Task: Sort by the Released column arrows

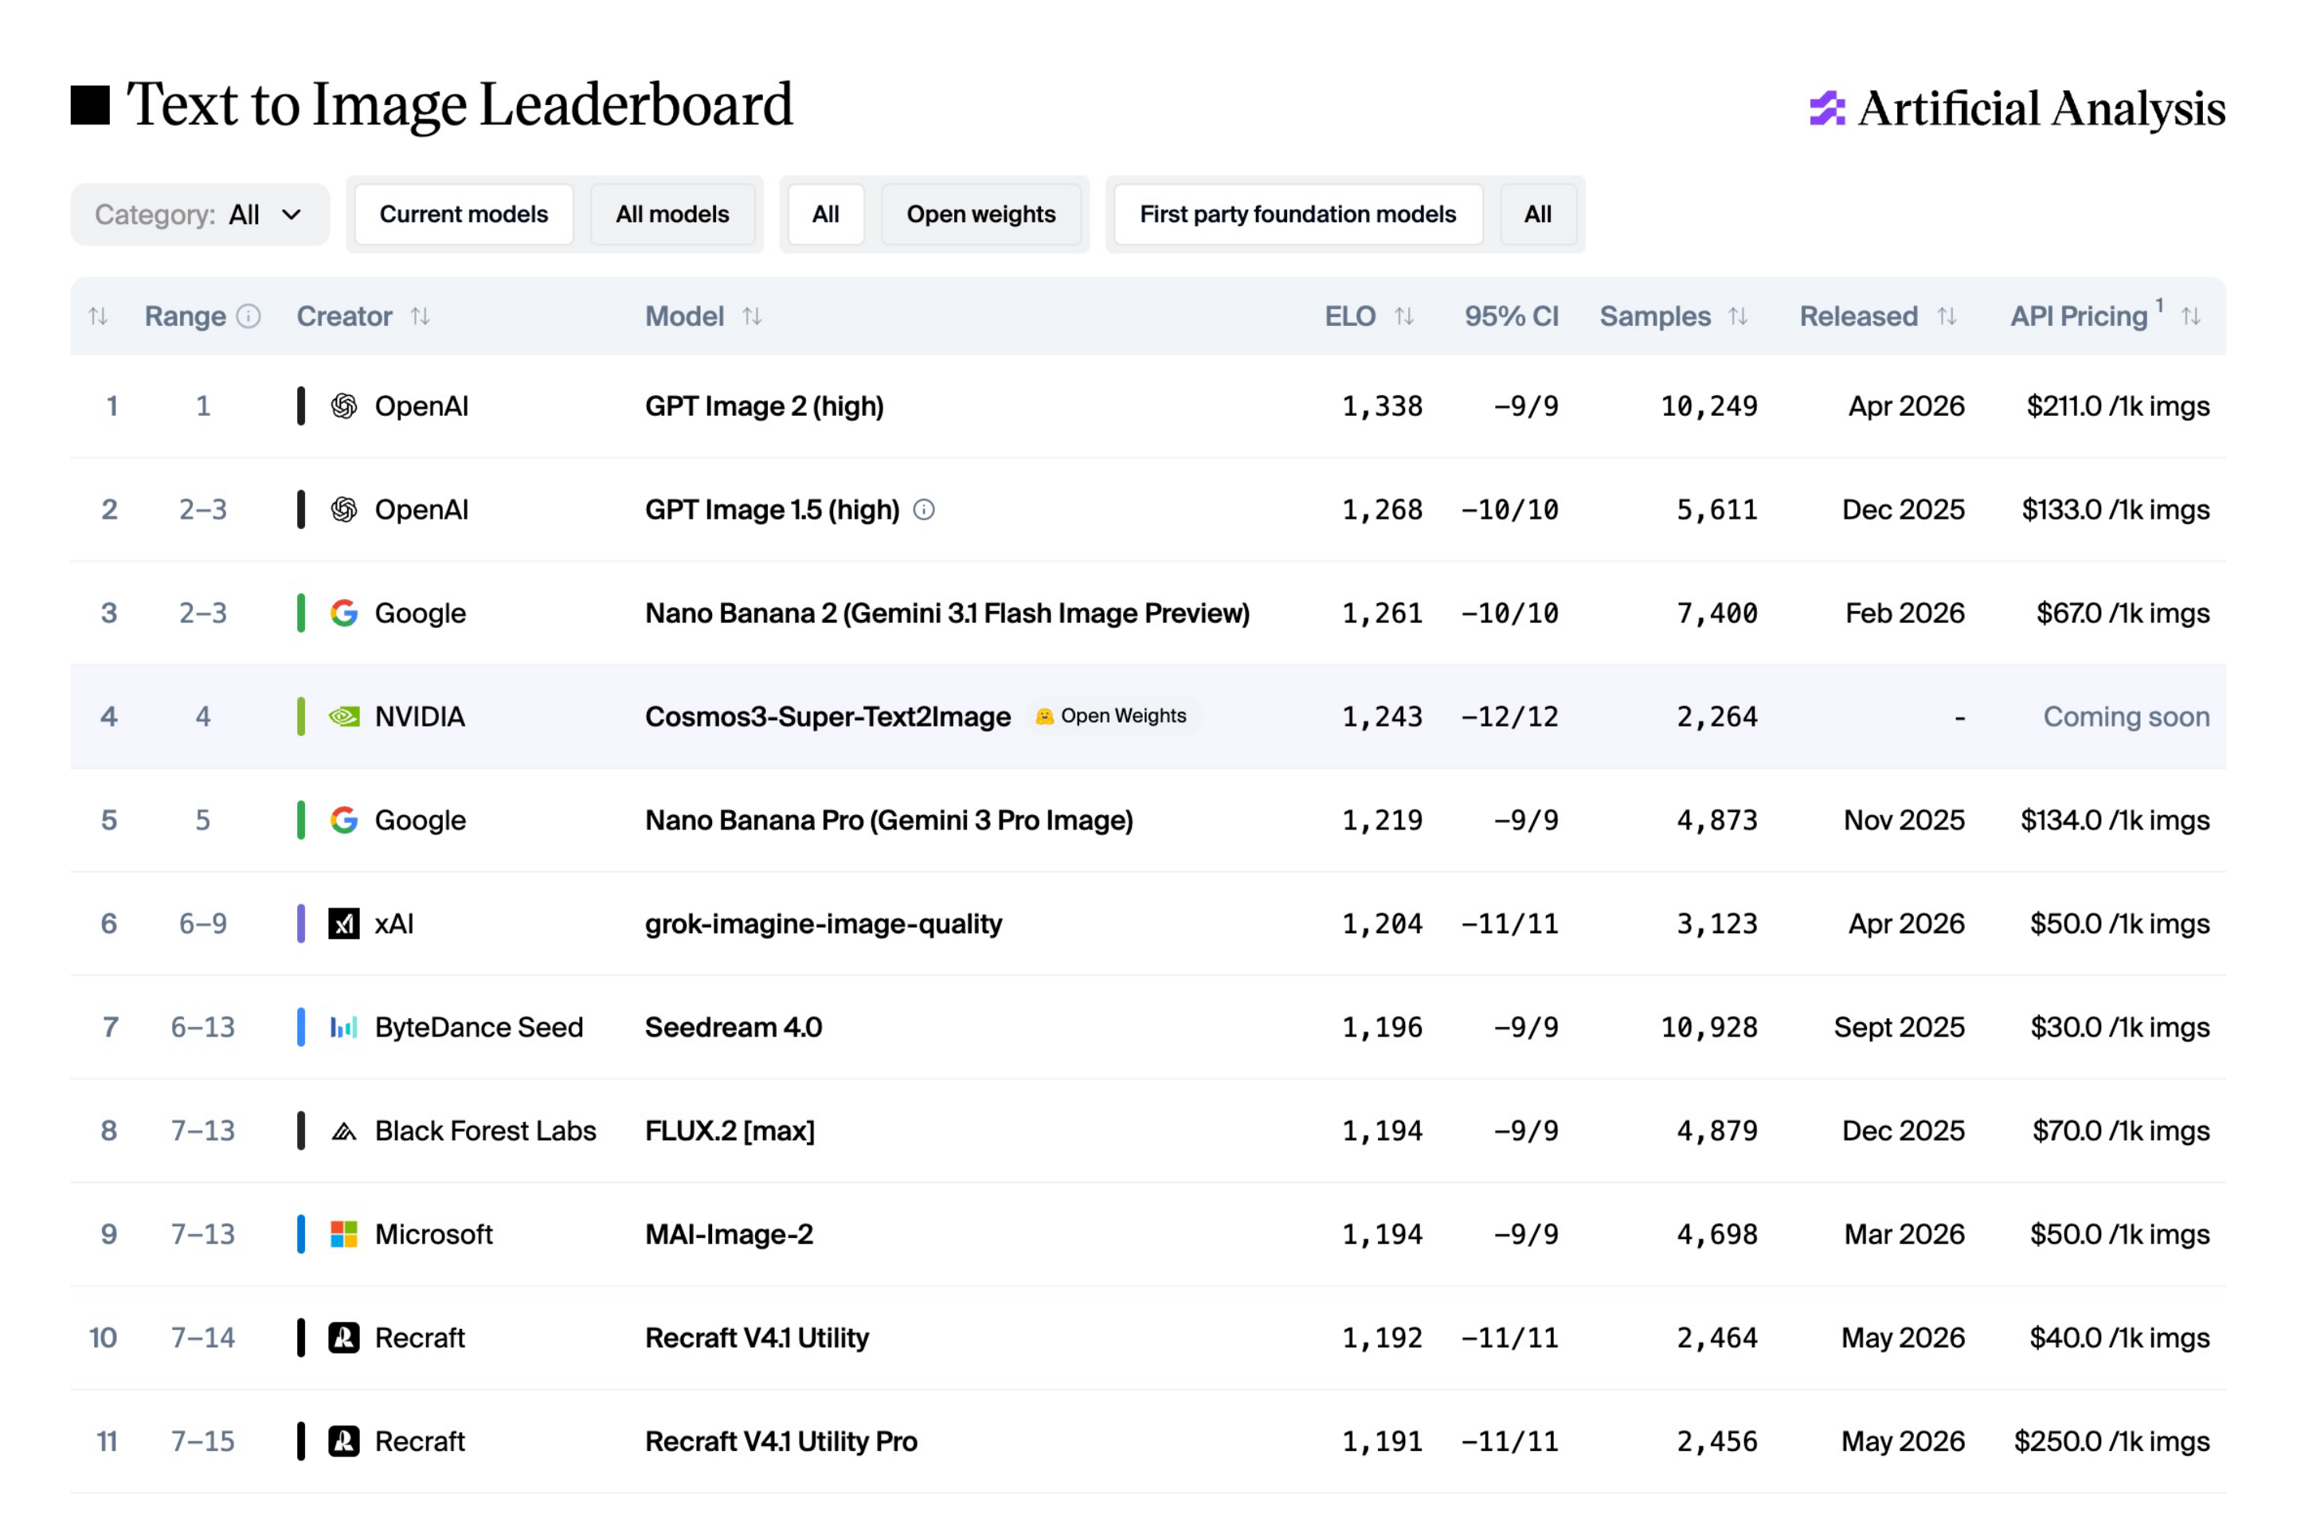Action: [1947, 316]
